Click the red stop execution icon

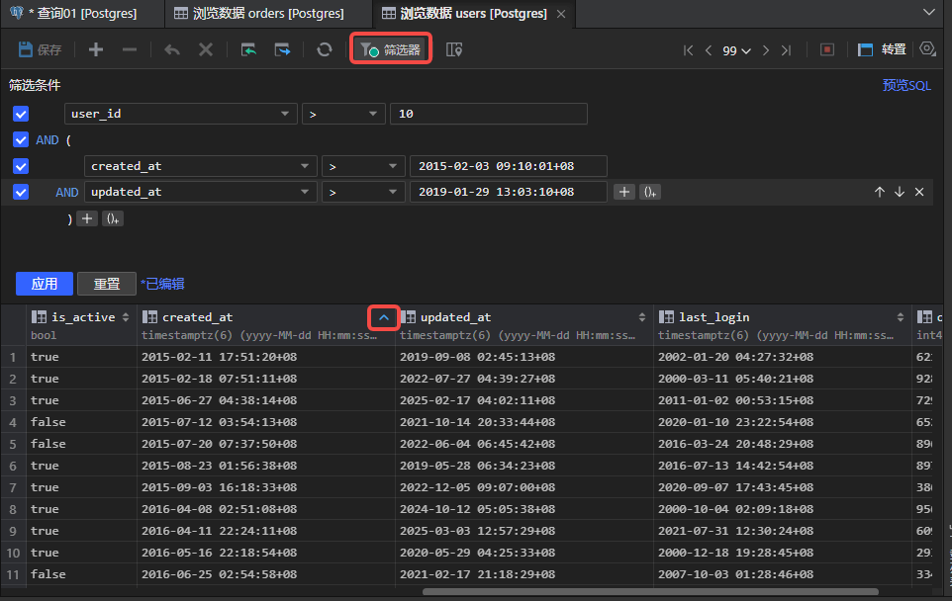pos(827,49)
